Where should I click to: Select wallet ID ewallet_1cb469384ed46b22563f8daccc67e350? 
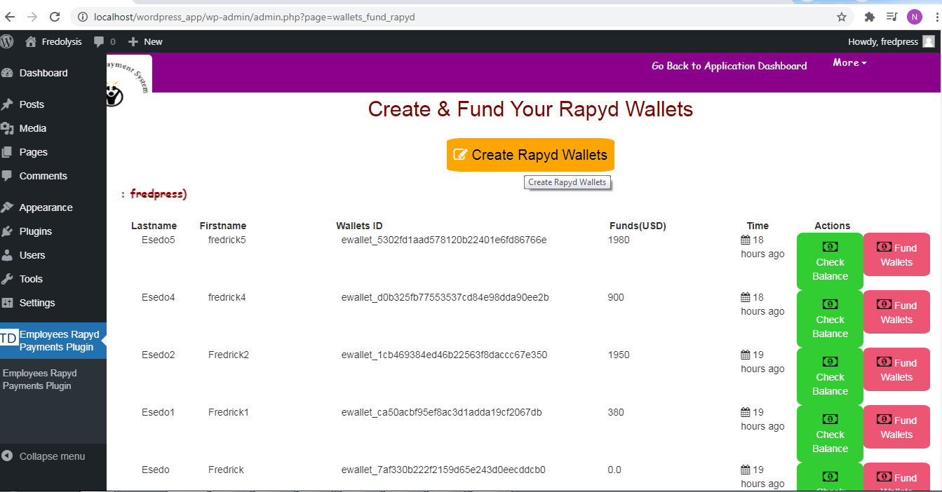(x=444, y=355)
